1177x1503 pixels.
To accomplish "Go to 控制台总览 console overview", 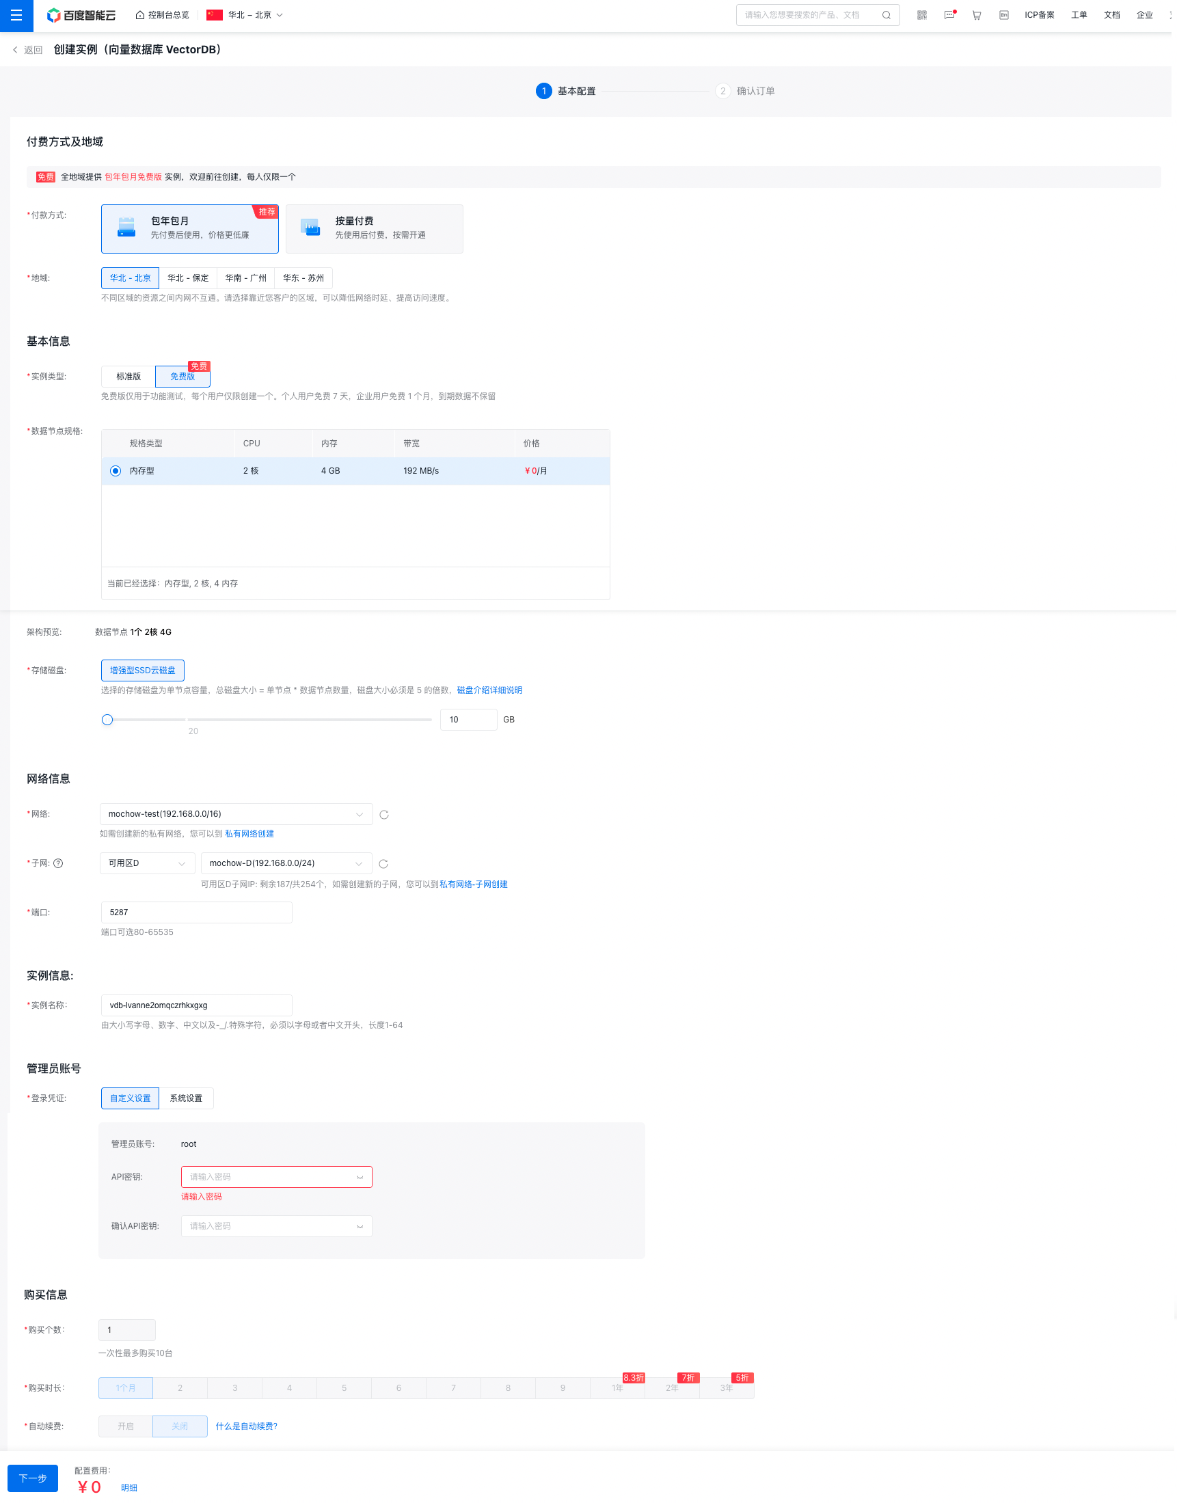I will [163, 15].
